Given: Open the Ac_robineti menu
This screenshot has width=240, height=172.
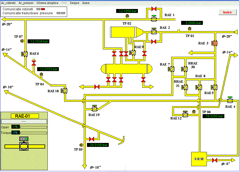Looking at the screenshot, I should pyautogui.click(x=8, y=3).
